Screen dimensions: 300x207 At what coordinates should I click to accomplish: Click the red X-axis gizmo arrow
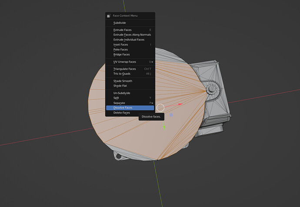[180, 104]
